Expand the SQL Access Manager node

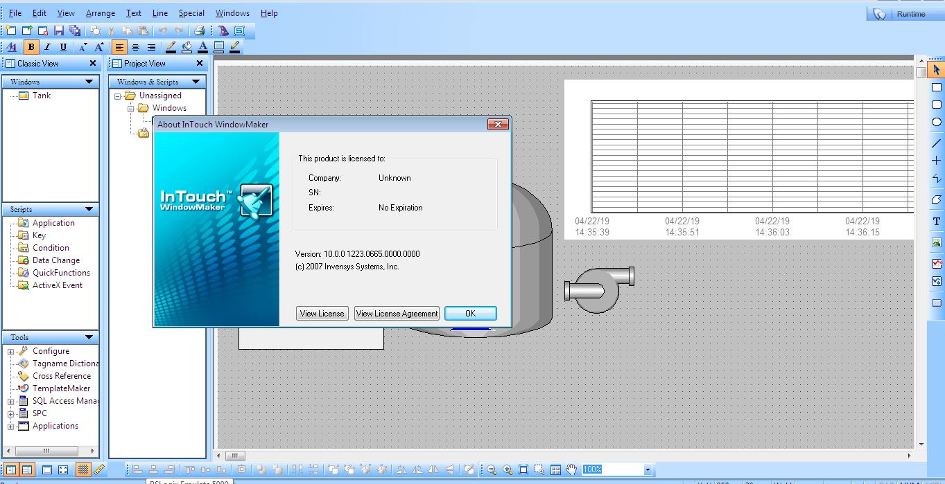11,401
